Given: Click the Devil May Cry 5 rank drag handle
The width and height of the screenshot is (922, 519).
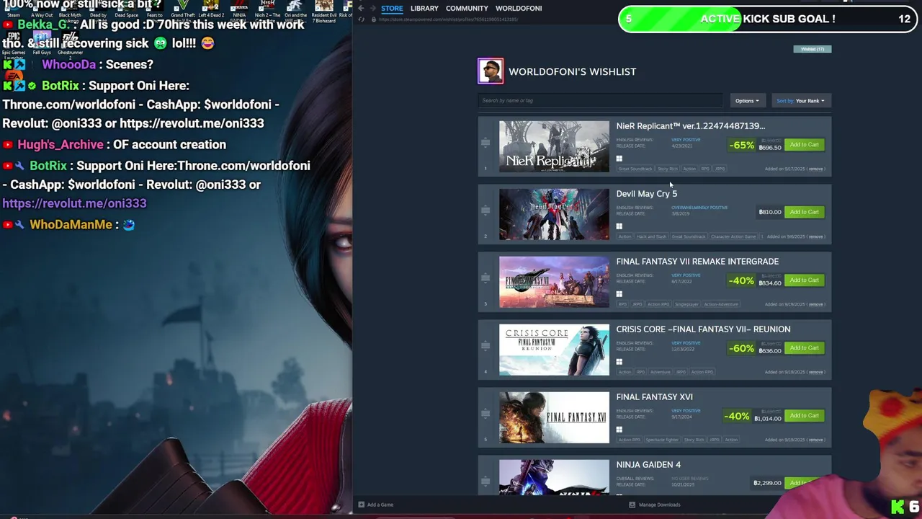Looking at the screenshot, I should tap(485, 210).
